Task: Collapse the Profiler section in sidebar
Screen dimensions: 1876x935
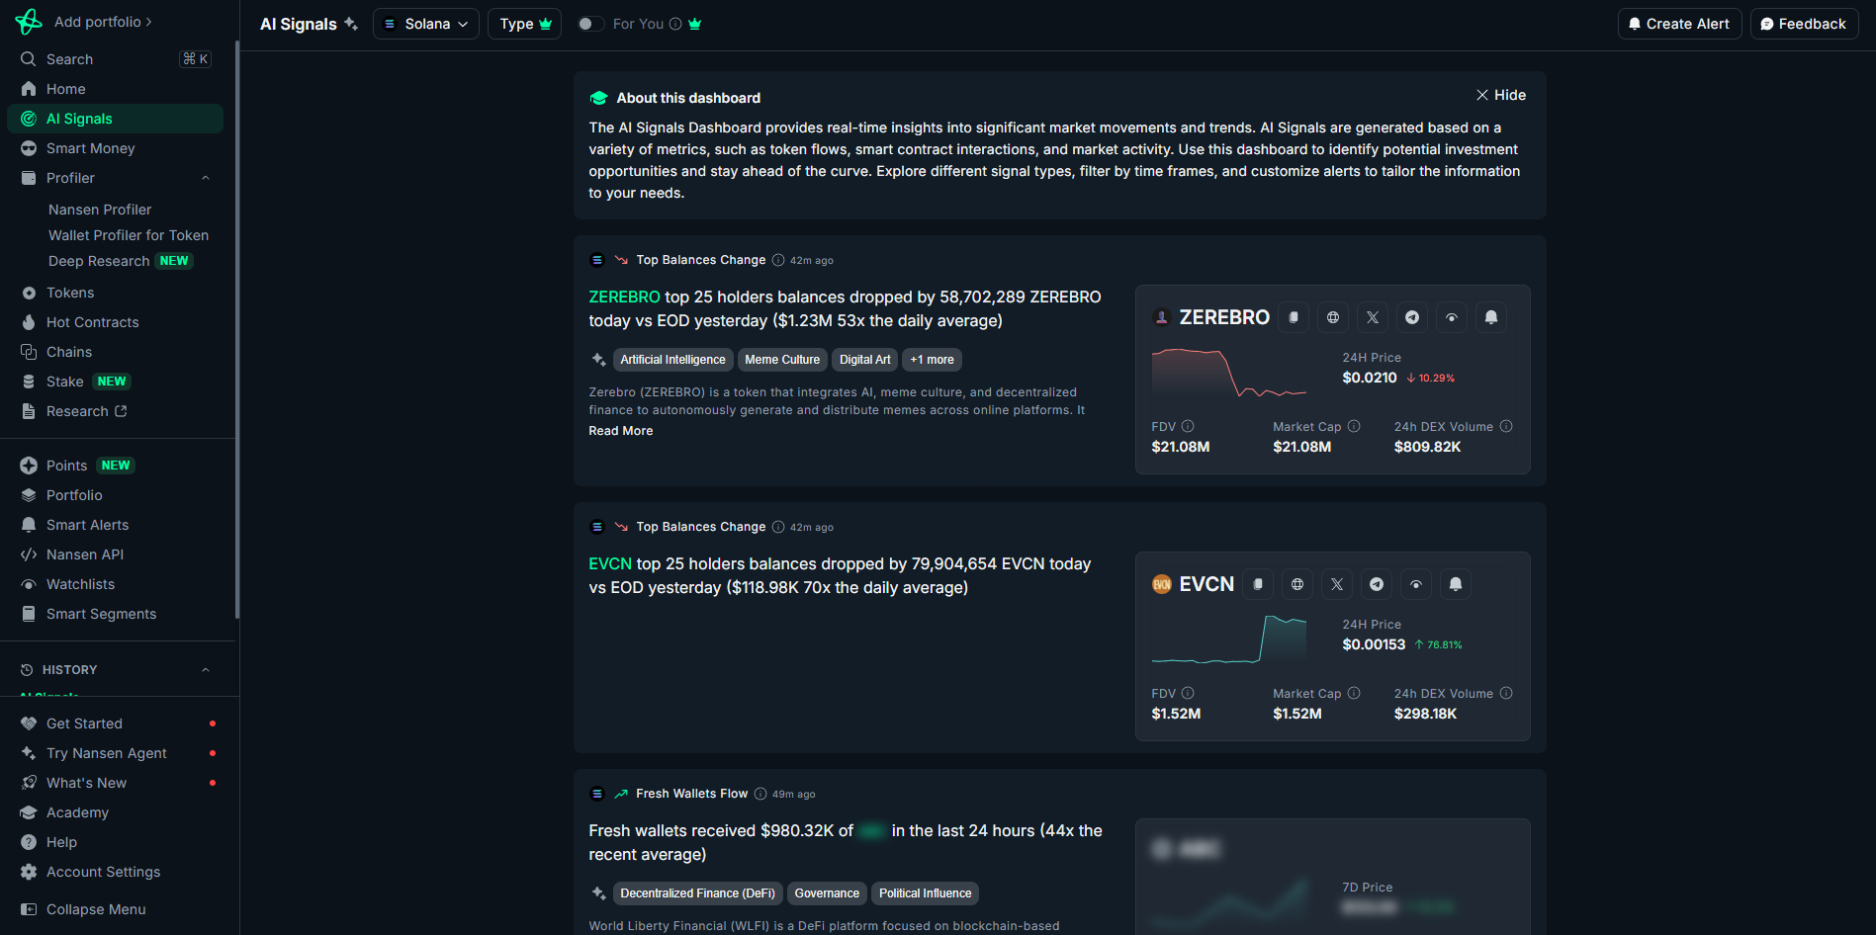Action: click(x=206, y=178)
